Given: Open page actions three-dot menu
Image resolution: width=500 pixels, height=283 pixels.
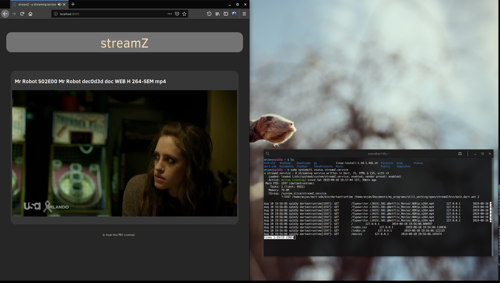Looking at the screenshot, I should click(x=170, y=14).
